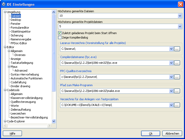Collapse the Codetools tree node
Image resolution: width=185 pixels, height=139 pixels.
[5, 90]
